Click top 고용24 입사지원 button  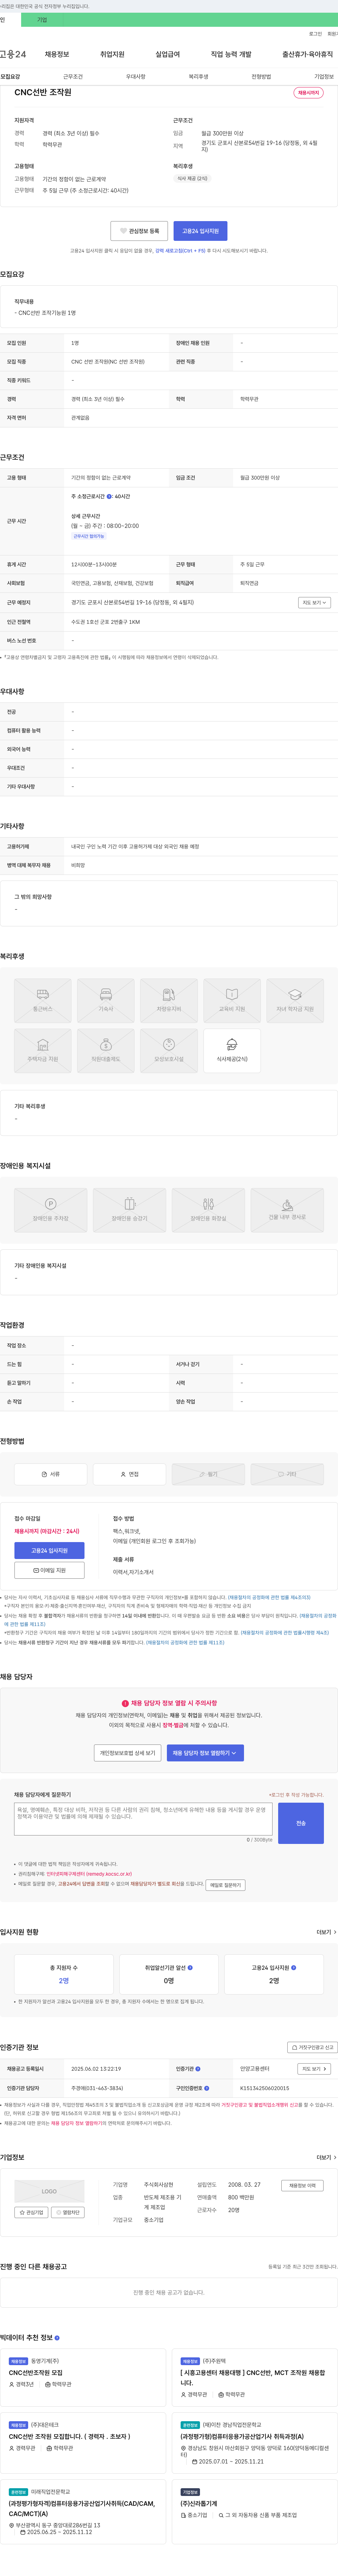coord(200,231)
